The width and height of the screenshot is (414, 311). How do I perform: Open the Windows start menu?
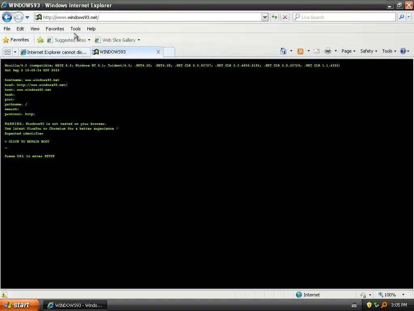(19, 305)
